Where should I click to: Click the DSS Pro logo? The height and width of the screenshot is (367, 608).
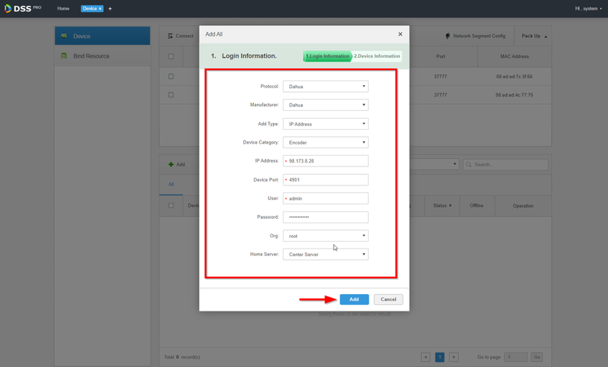[23, 8]
